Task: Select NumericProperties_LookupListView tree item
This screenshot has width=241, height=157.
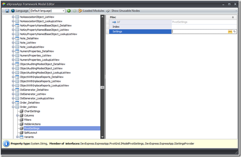Action: point(40,60)
